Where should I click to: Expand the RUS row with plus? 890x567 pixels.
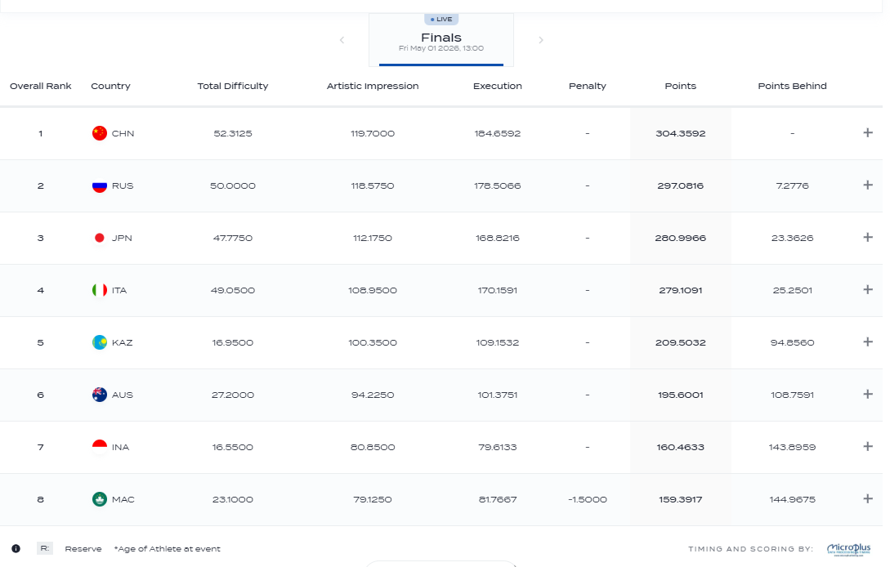(868, 185)
